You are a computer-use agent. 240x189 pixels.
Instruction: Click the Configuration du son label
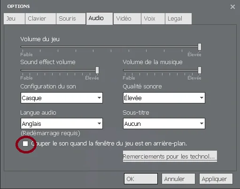(48, 87)
